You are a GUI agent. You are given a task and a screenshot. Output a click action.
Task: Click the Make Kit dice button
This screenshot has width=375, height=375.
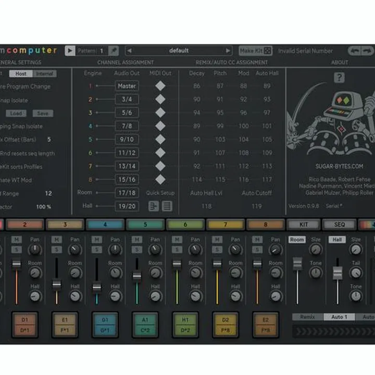[x=255, y=51]
